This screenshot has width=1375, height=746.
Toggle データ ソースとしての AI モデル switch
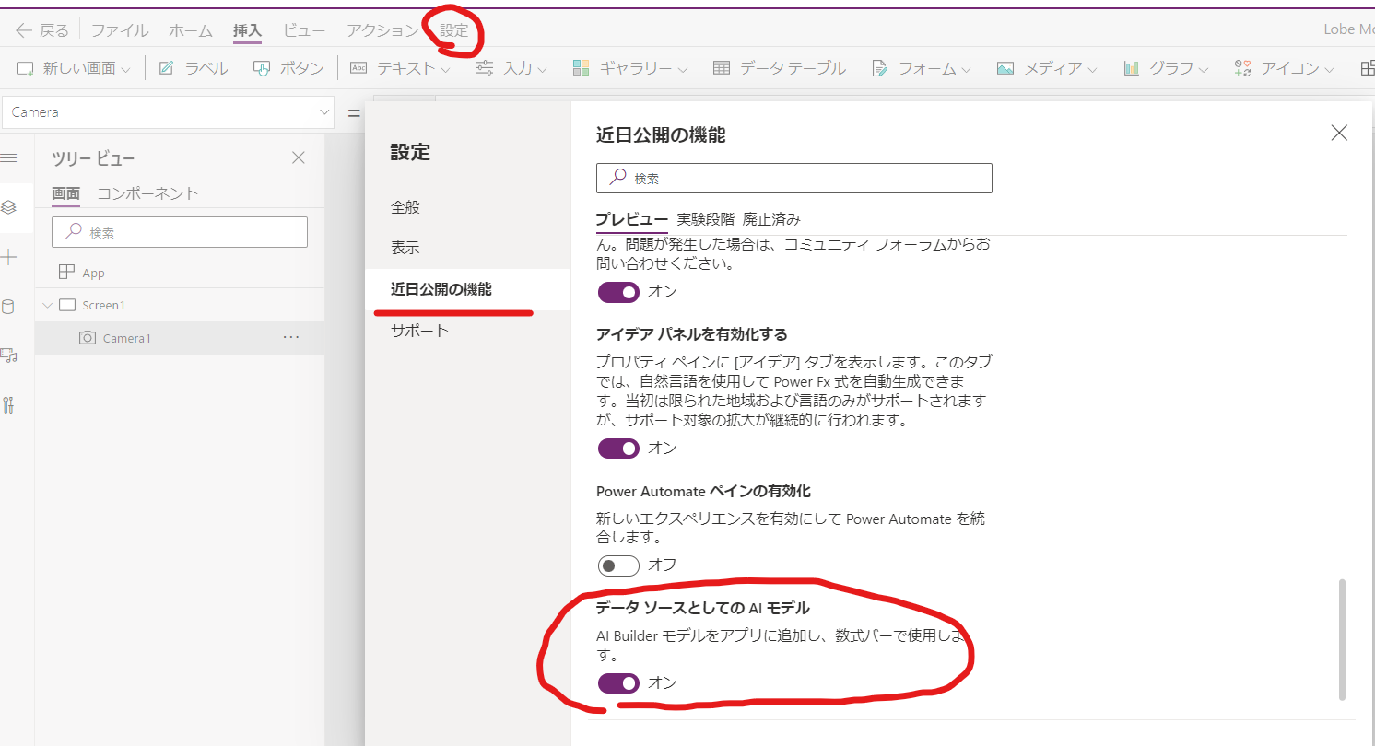click(618, 683)
